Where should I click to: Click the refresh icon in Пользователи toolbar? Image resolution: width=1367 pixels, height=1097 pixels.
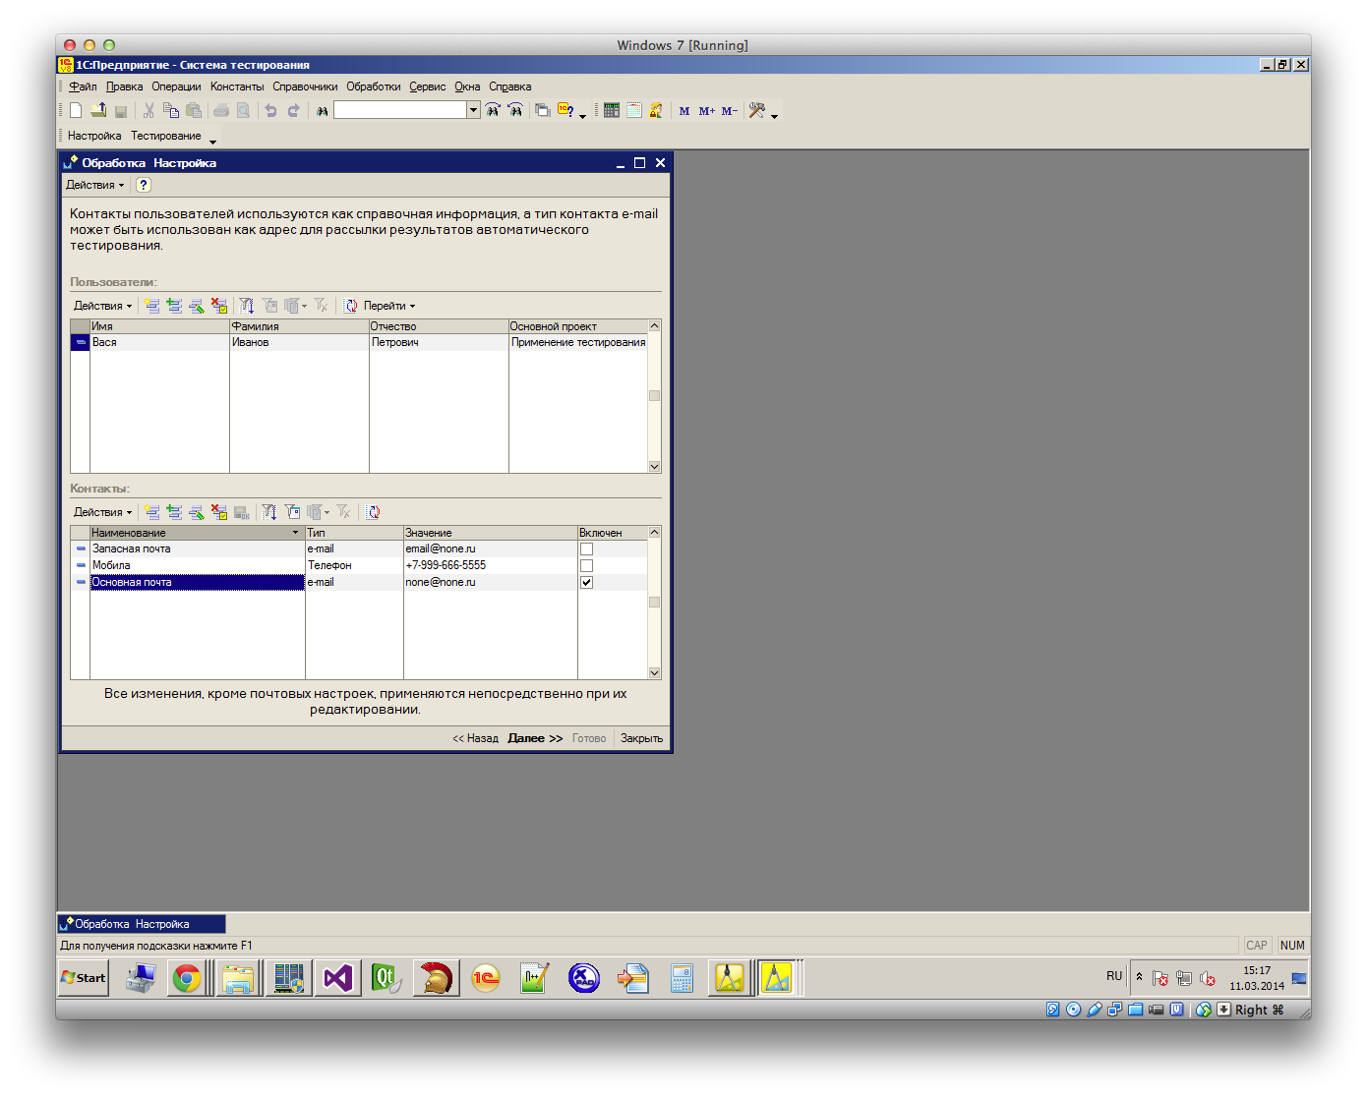pyautogui.click(x=351, y=306)
